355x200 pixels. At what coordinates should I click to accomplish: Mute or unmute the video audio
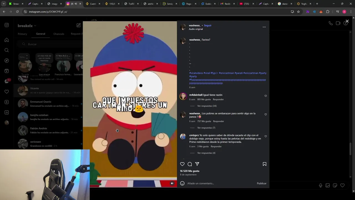point(172,183)
